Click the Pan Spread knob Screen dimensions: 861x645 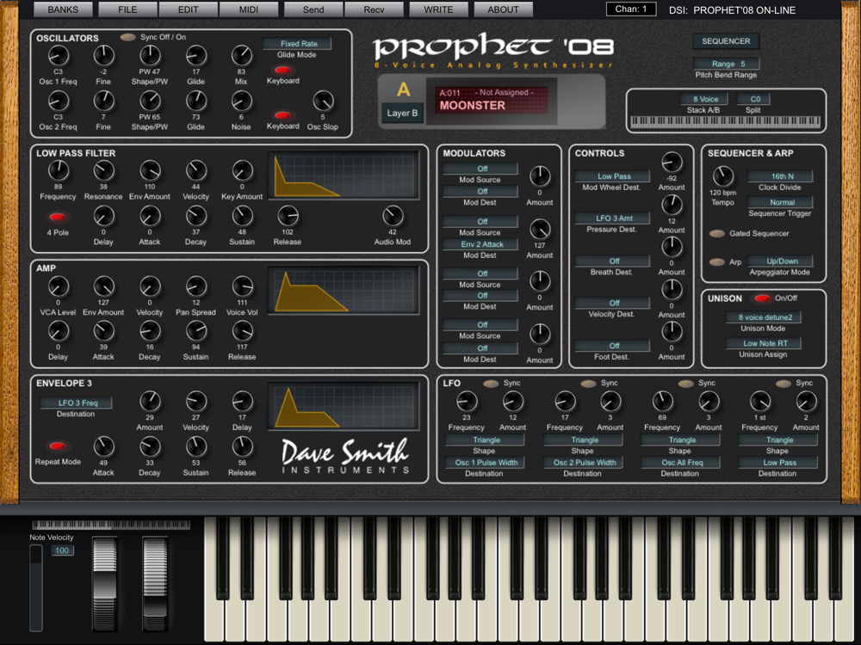[196, 286]
